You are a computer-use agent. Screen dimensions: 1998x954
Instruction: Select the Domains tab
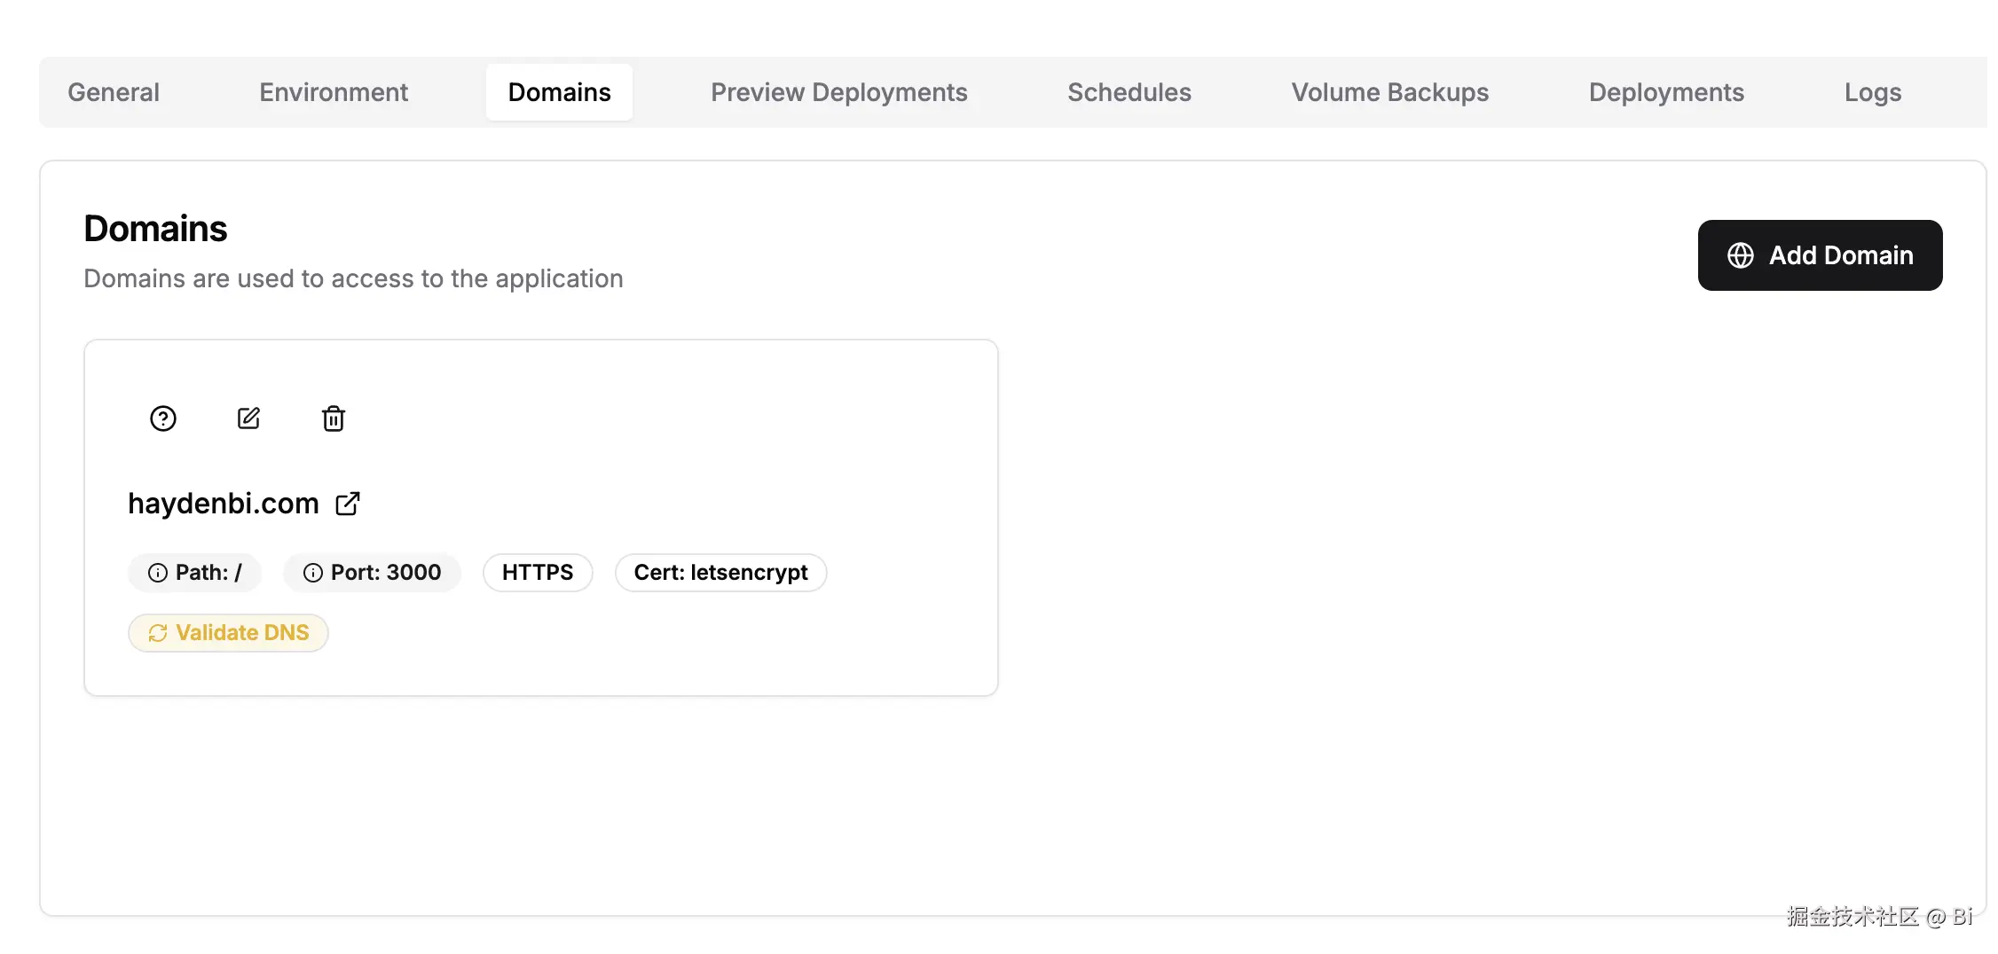tap(559, 92)
